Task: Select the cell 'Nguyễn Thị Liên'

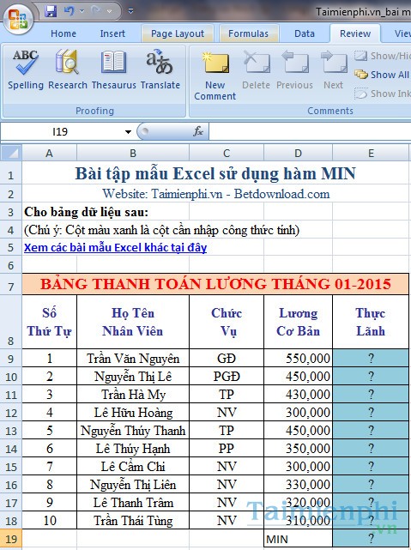Action: 133,485
